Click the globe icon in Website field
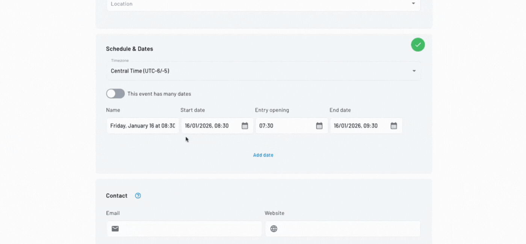Viewport: 526px width, 244px height. click(274, 229)
